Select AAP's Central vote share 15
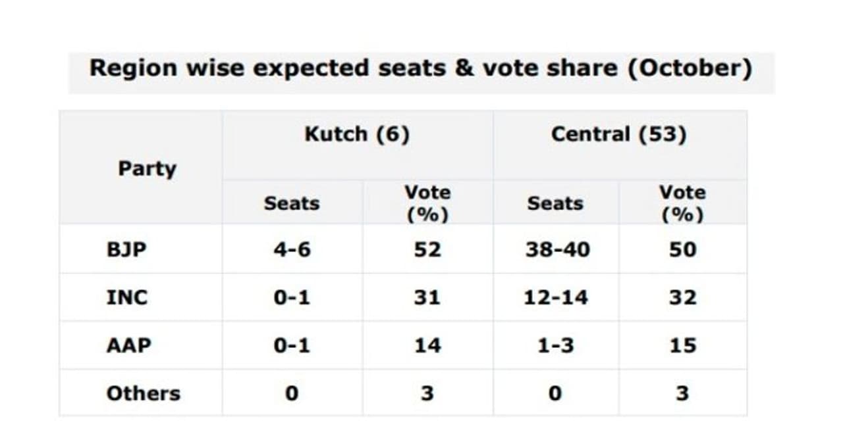This screenshot has width=843, height=440. [682, 345]
